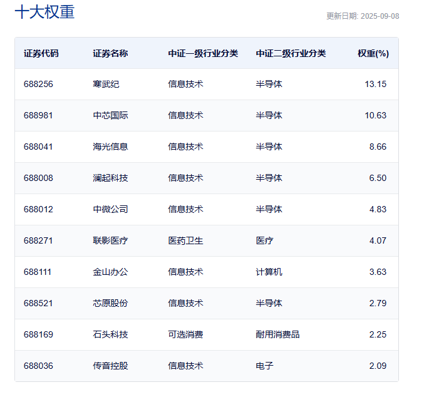
Task: Click 信息技术 in the 传音控股 row
Action: tap(185, 366)
